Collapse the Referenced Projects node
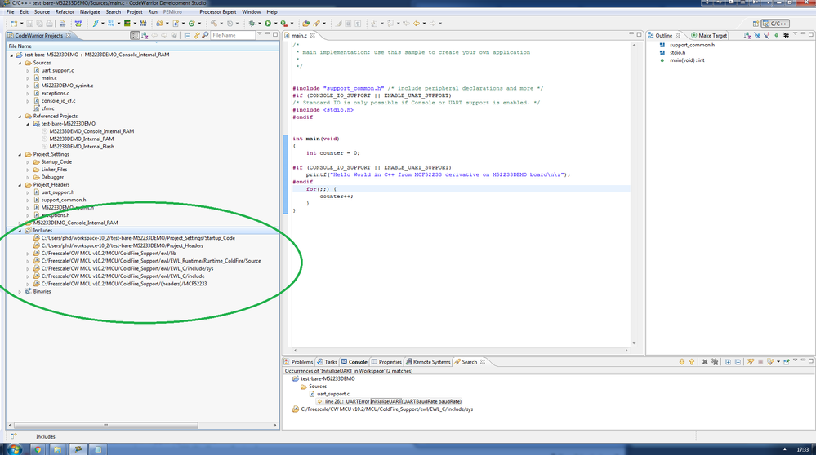The image size is (816, 455). (20, 117)
